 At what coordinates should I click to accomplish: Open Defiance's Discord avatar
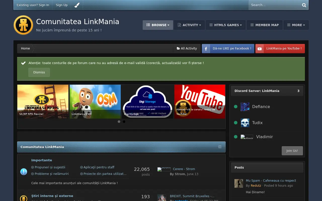[x=245, y=107]
